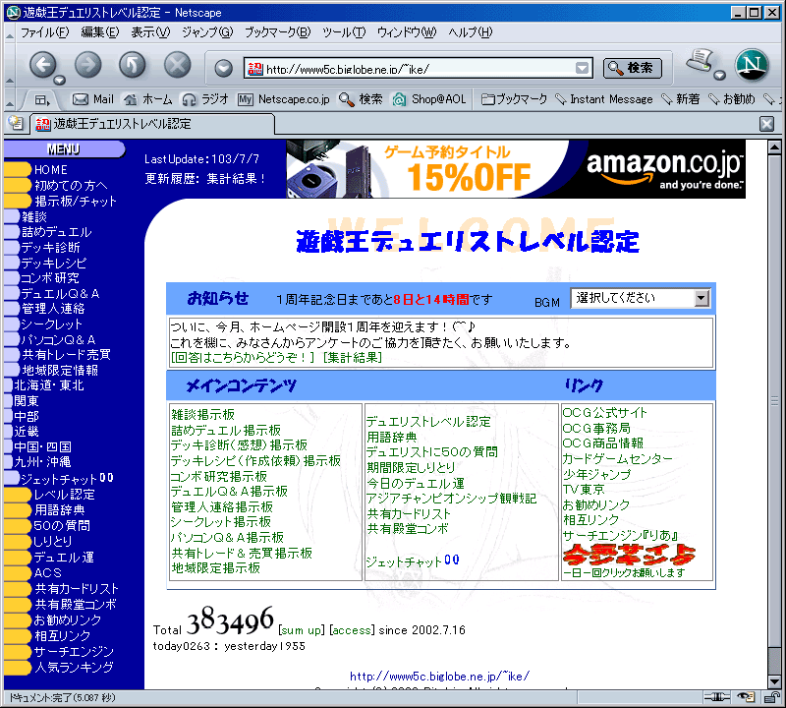Image resolution: width=786 pixels, height=708 pixels.
Task: Click the vertical scrollbar up arrow
Action: coord(774,147)
